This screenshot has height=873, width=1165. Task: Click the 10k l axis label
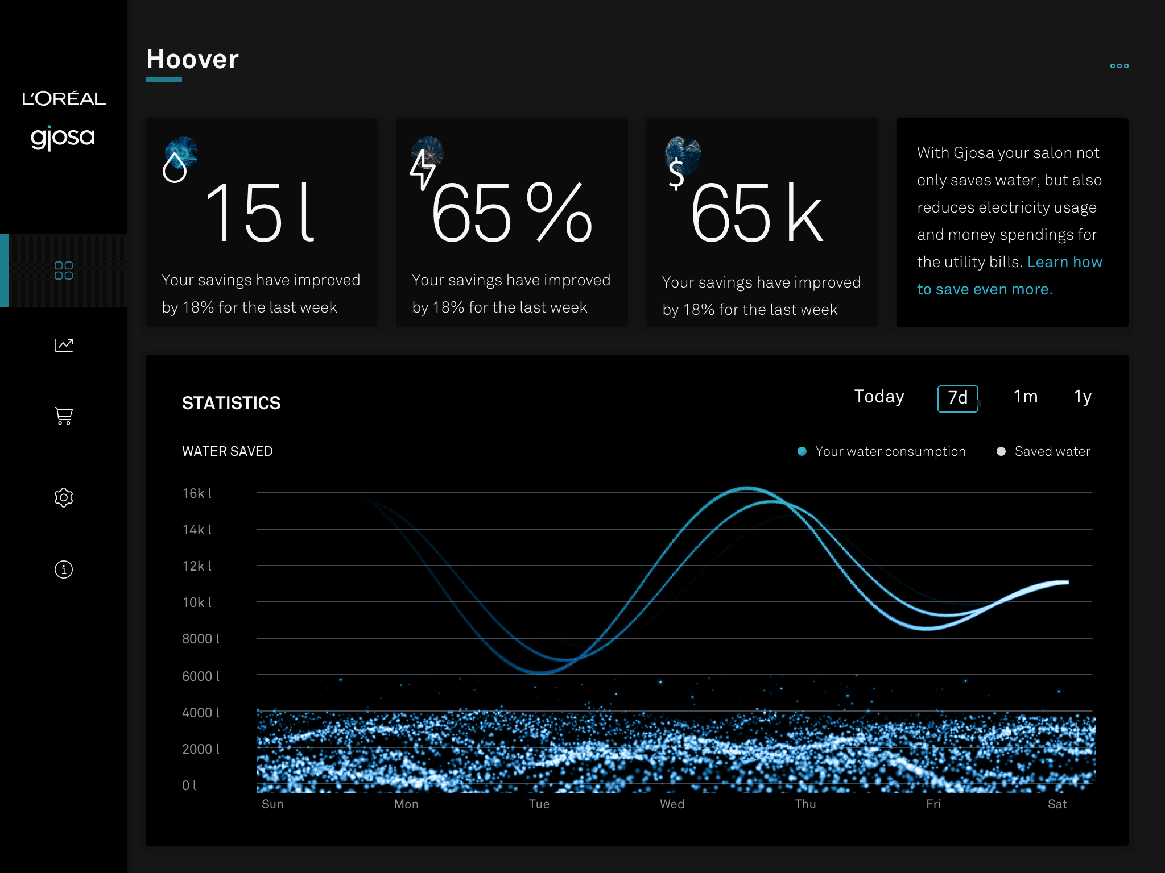point(197,602)
